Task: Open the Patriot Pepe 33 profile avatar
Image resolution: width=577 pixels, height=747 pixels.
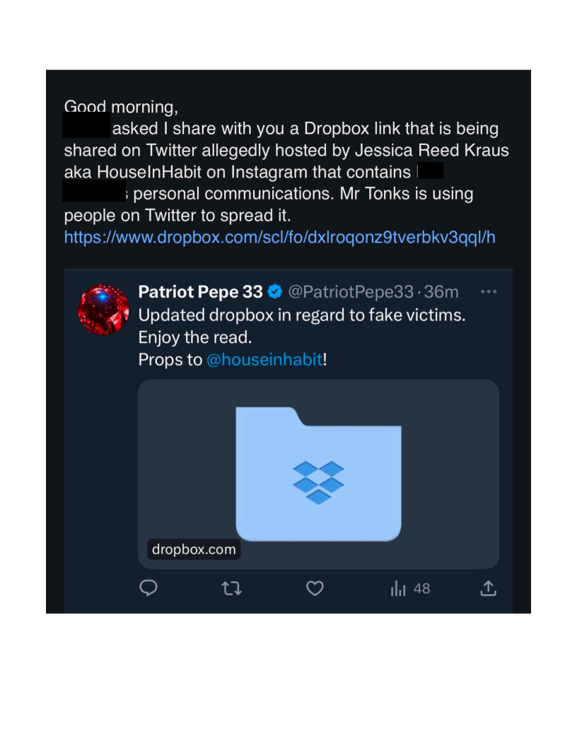Action: [x=103, y=310]
